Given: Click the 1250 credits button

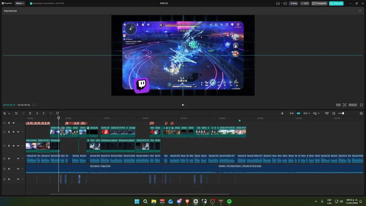Looking at the screenshot, I should (305, 3).
